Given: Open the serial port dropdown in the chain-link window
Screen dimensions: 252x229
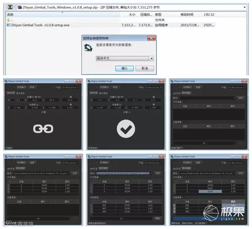Looking at the screenshot, I should (14, 87).
